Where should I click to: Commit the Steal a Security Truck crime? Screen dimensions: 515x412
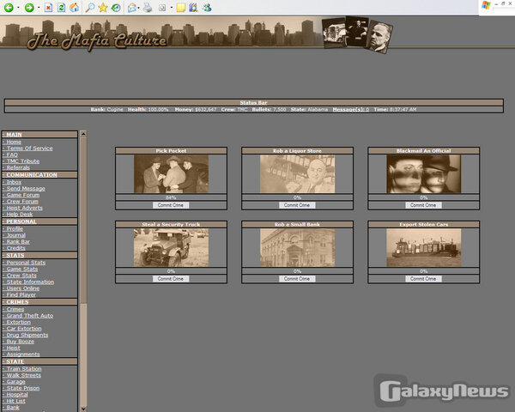(x=171, y=279)
